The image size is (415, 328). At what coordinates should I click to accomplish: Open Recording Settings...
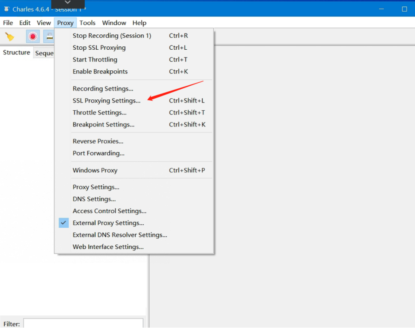point(134,88)
